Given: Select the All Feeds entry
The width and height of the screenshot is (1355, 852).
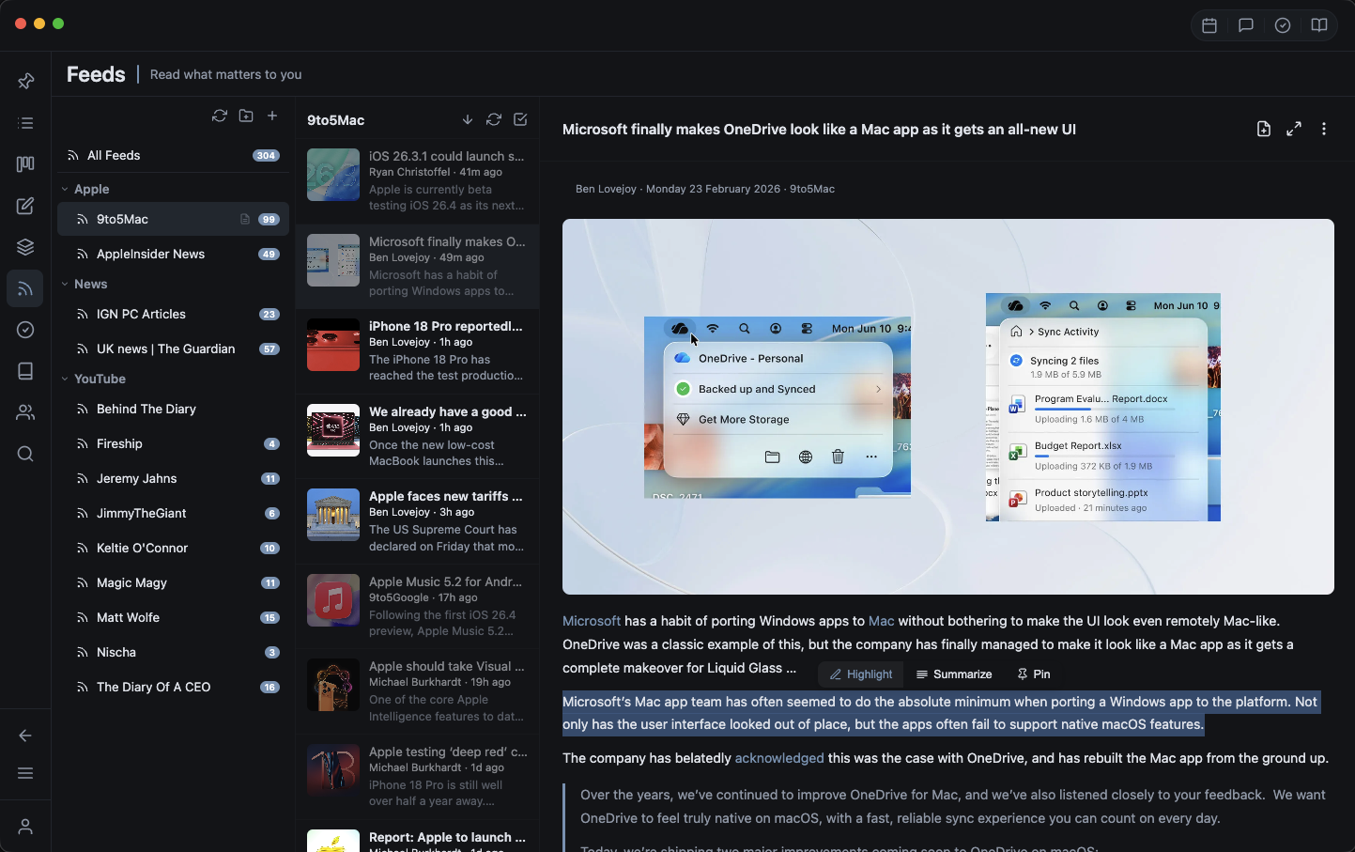Looking at the screenshot, I should (x=114, y=155).
